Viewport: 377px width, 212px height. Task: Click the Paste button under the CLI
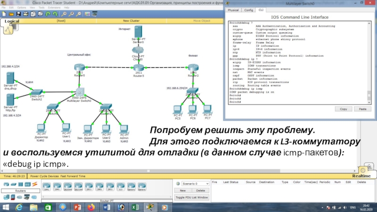(x=362, y=109)
